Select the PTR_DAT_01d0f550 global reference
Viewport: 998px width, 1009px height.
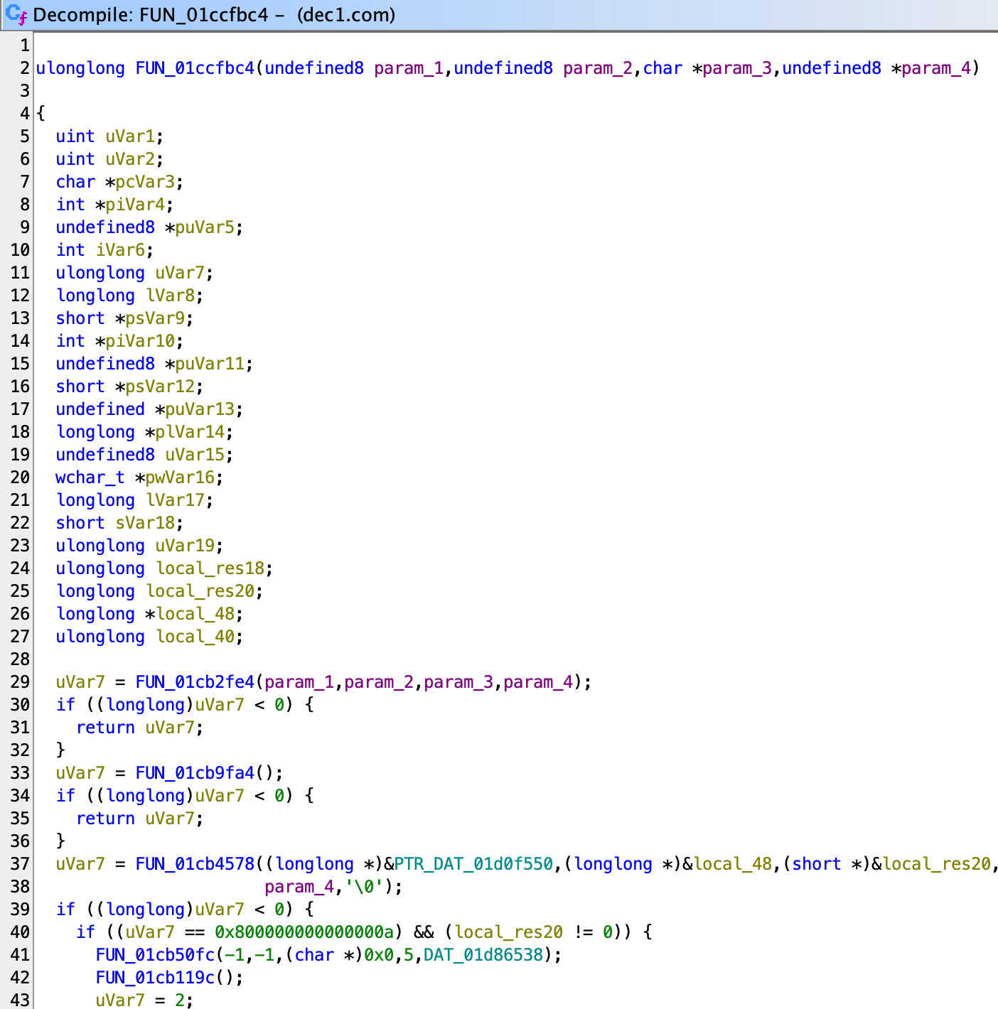tap(473, 864)
